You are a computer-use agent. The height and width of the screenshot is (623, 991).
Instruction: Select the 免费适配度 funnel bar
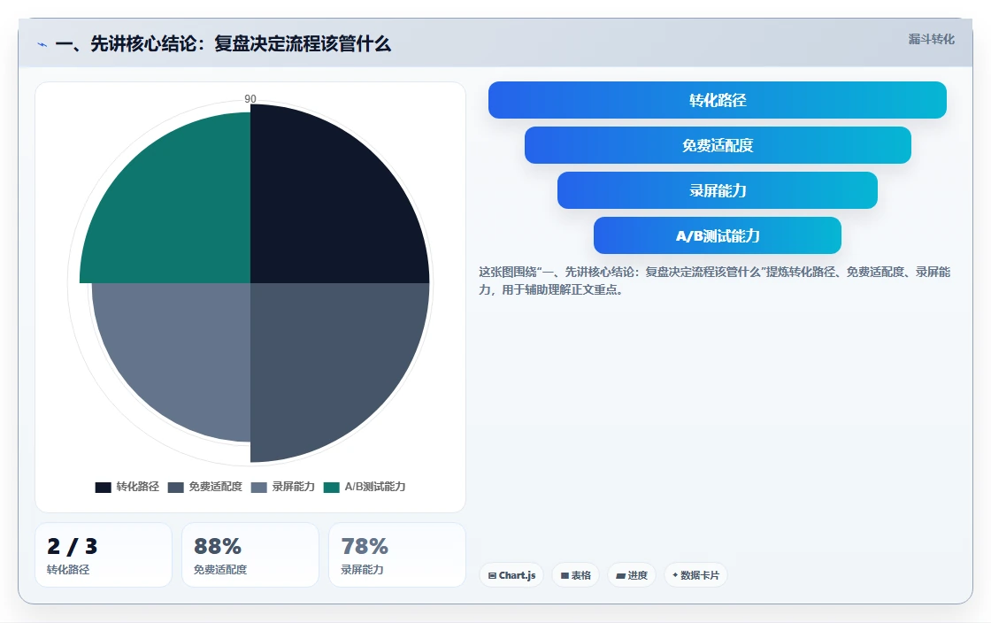click(x=718, y=145)
